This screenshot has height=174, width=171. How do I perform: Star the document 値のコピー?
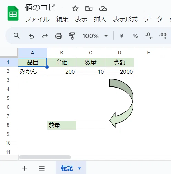click(x=75, y=9)
